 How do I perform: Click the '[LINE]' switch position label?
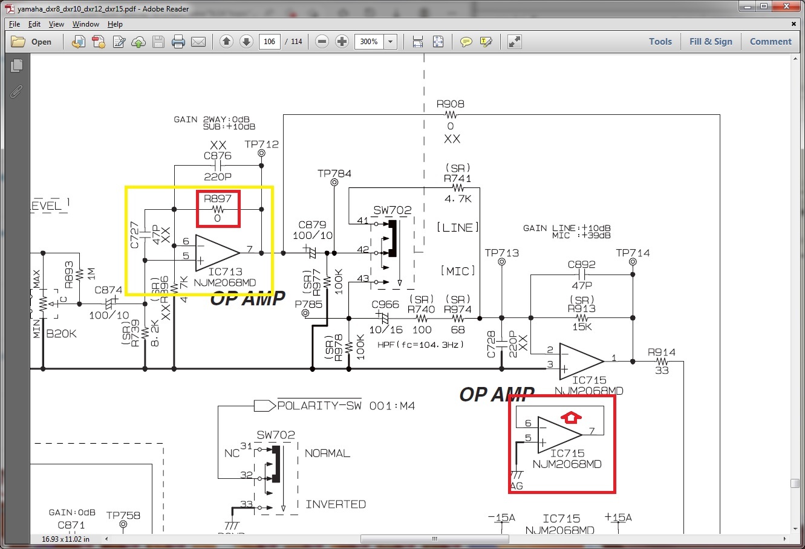click(458, 227)
